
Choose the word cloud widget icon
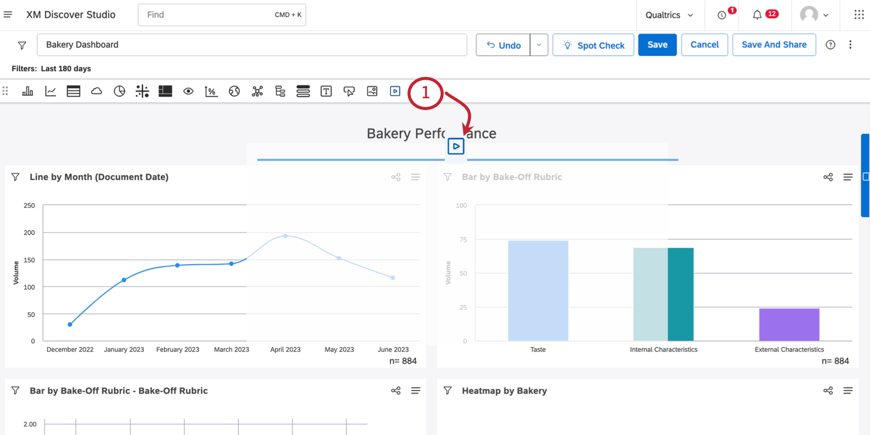pyautogui.click(x=96, y=91)
